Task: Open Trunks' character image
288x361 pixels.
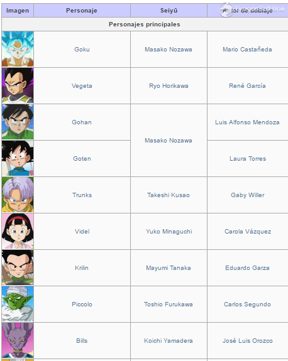Action: pos(18,195)
